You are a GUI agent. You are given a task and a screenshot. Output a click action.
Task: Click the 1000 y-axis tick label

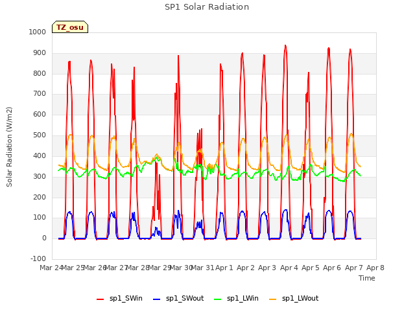coord(38,32)
